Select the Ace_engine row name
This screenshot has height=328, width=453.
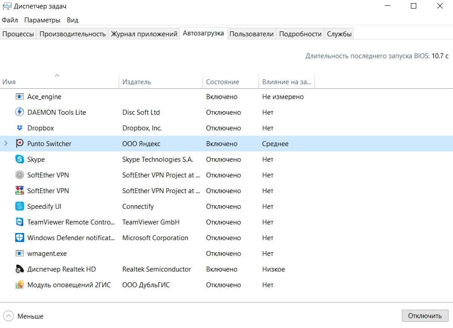coord(44,97)
